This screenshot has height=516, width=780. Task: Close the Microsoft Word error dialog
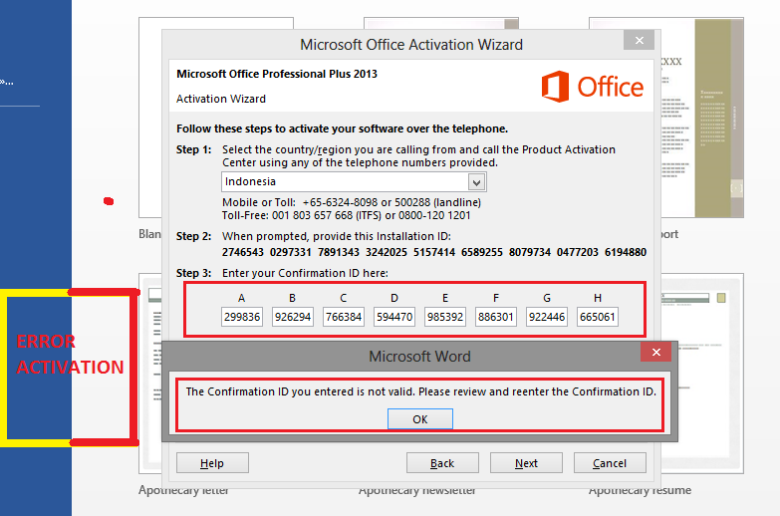656,353
